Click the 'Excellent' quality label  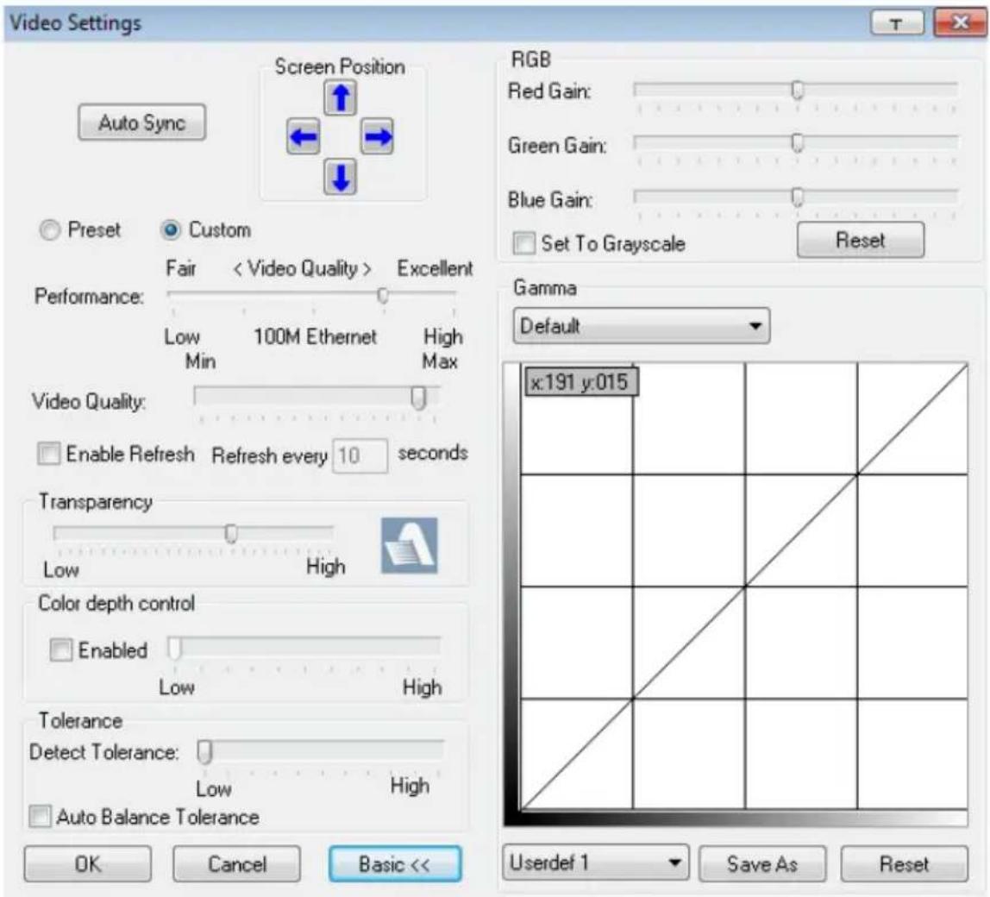coord(435,268)
